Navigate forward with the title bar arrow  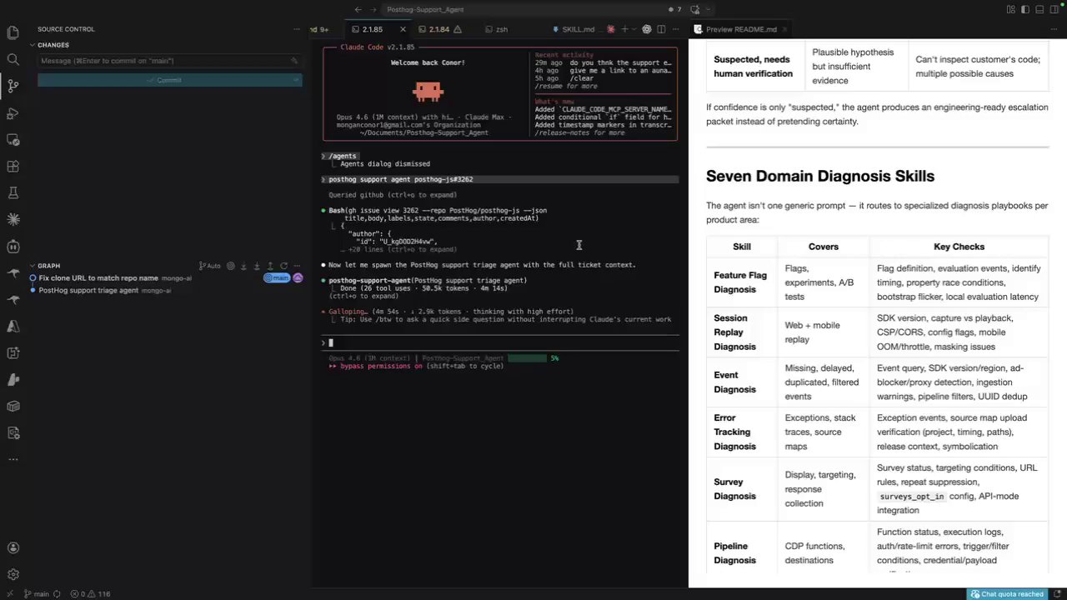point(373,10)
